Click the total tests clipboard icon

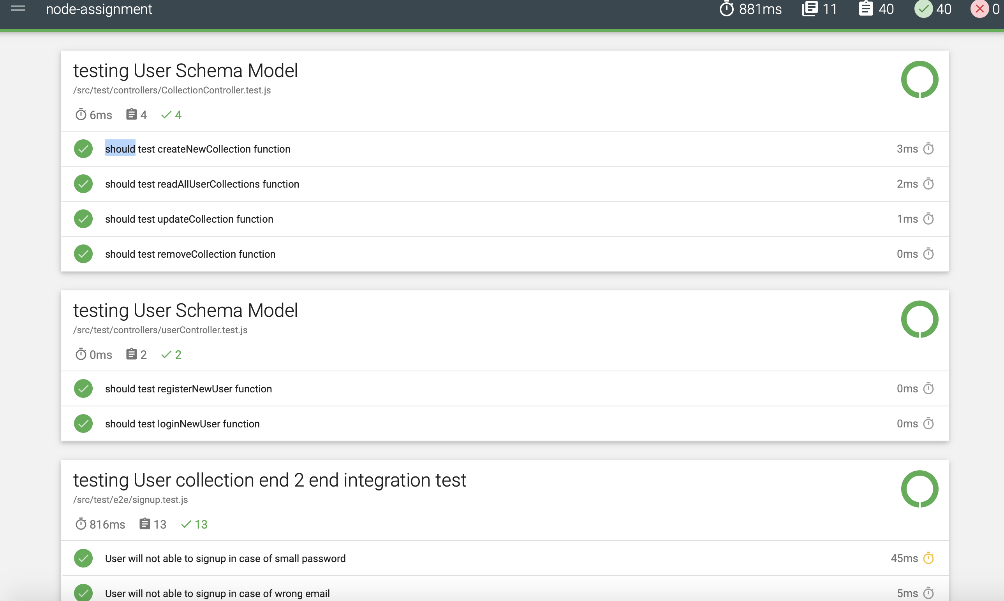(865, 9)
